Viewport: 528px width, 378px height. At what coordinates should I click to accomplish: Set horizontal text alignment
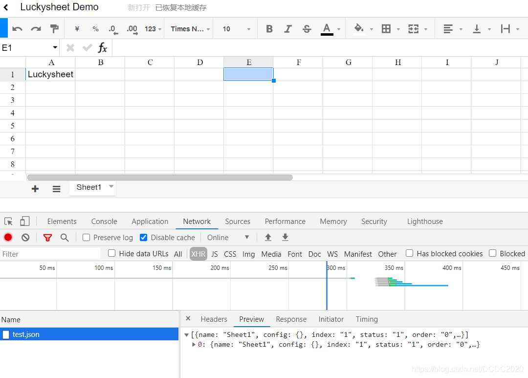(x=448, y=29)
